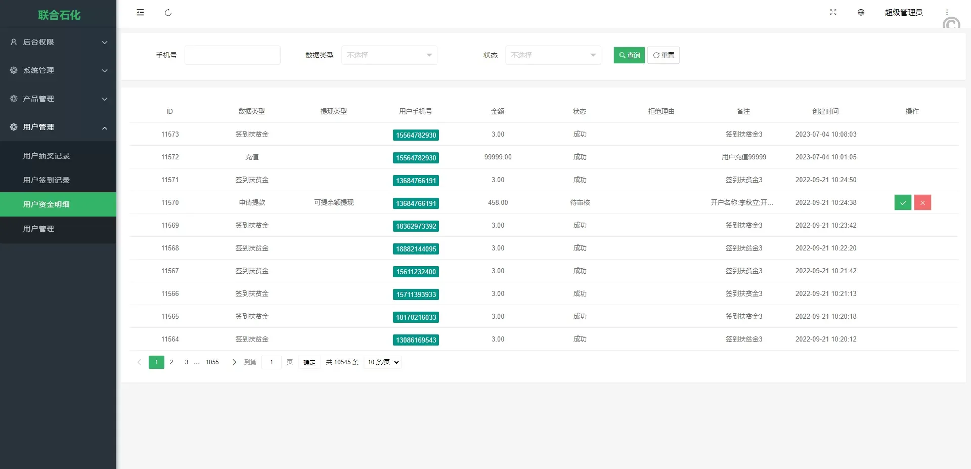Enter fullscreen mode via the expand icon

(x=832, y=12)
